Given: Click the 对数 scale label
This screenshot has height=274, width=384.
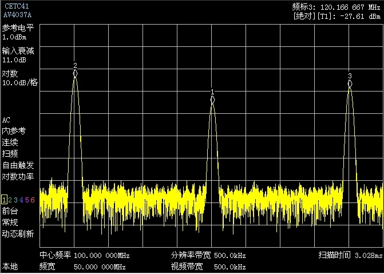Looking at the screenshot, I should [x=10, y=74].
